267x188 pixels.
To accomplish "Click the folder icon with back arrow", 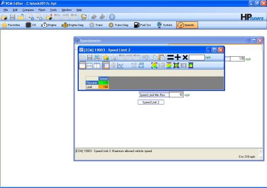I will tap(21, 17).
